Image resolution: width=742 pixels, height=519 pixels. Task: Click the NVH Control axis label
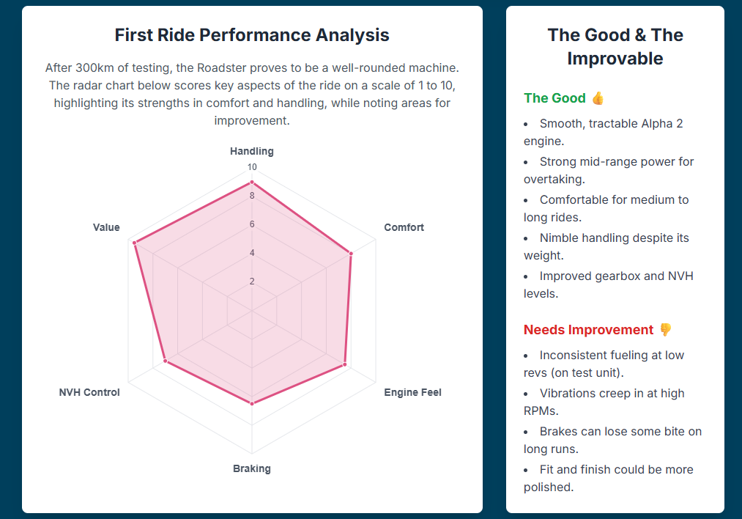[x=89, y=392]
